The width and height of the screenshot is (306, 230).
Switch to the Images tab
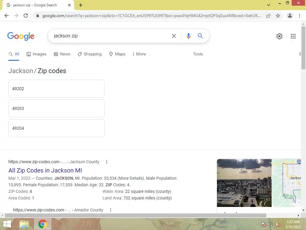pyautogui.click(x=36, y=54)
